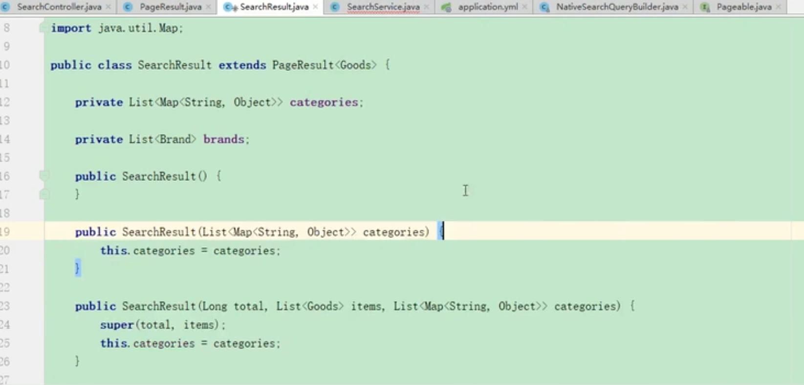The image size is (804, 385).
Task: Click the class icon on PageResult.java tab
Action: pos(128,7)
